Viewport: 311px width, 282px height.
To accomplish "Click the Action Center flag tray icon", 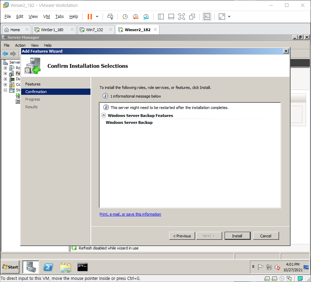I will (260, 267).
